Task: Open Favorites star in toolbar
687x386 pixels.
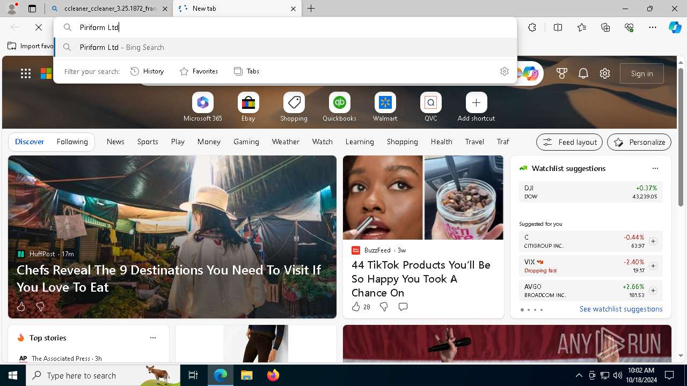Action: [582, 27]
